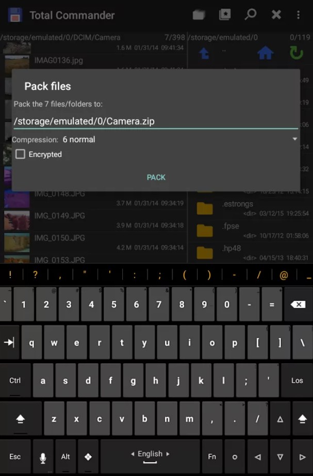313x476 pixels.
Task: Click the Camera.zip destination path field
Action: point(156,121)
